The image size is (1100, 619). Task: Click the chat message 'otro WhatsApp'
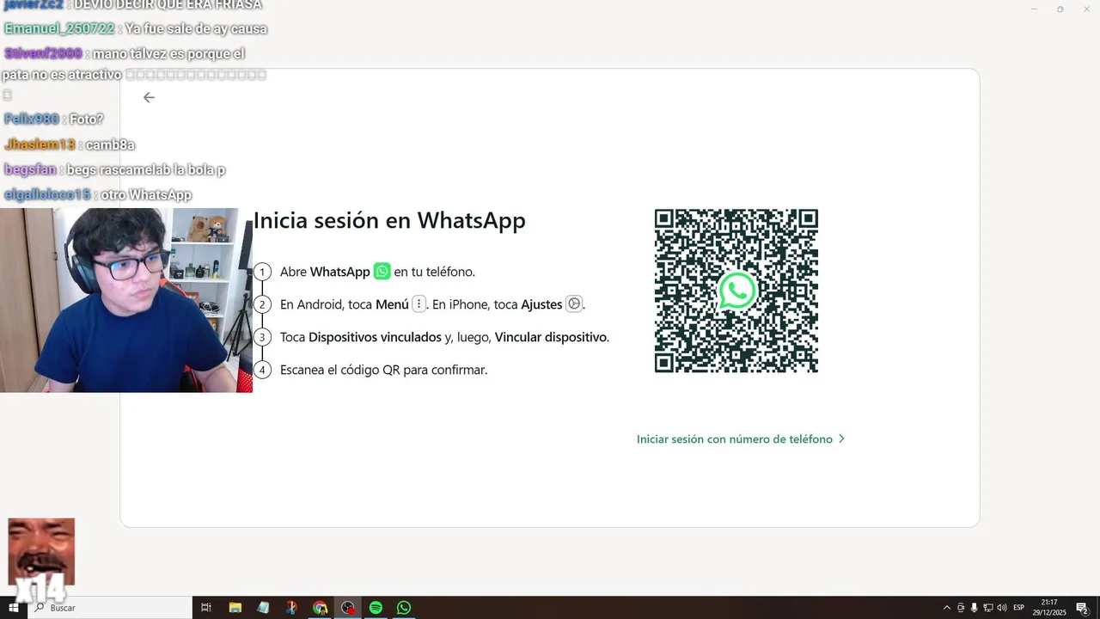point(146,195)
